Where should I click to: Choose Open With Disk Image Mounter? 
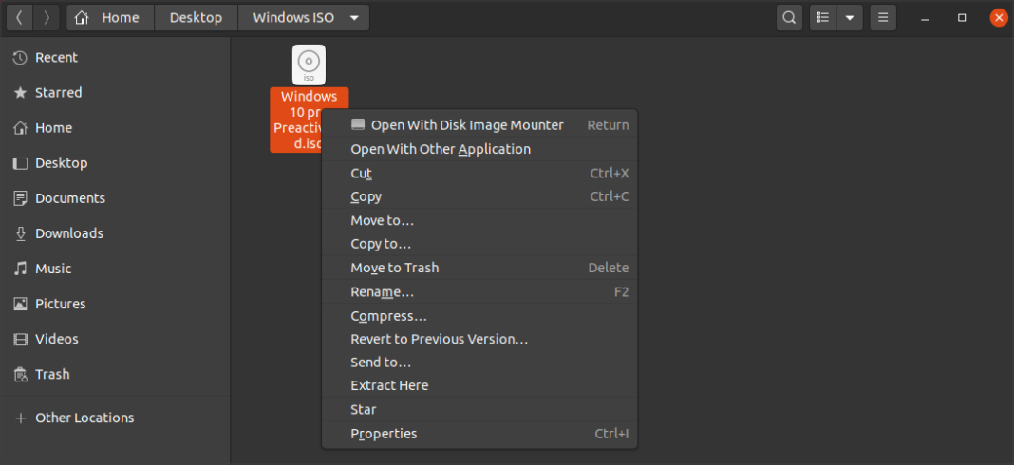tap(466, 125)
